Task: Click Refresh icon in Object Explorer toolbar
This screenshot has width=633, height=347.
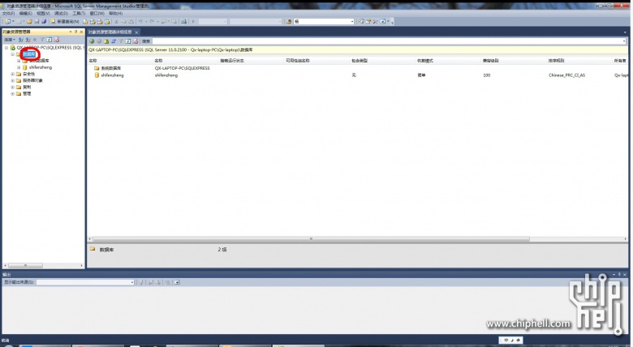Action: [x=50, y=40]
